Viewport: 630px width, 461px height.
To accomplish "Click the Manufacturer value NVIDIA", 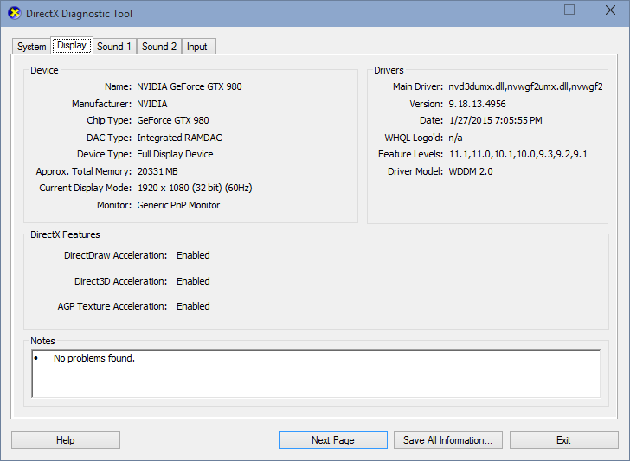I will (152, 104).
